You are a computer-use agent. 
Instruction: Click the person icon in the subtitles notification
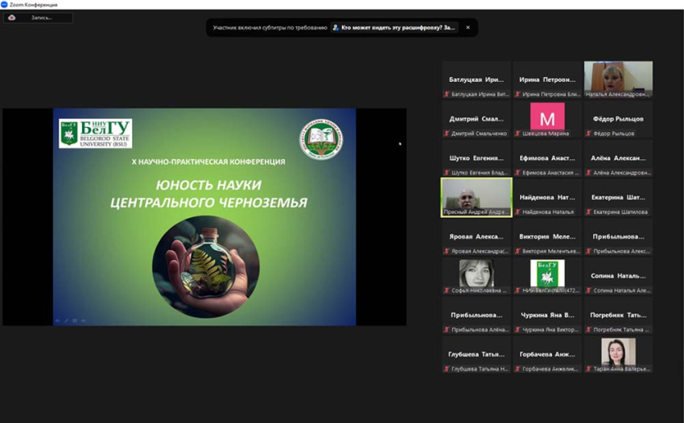pos(336,27)
